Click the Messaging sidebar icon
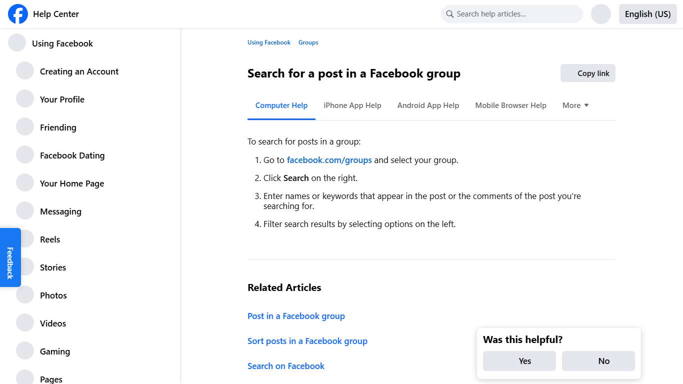 coord(25,210)
